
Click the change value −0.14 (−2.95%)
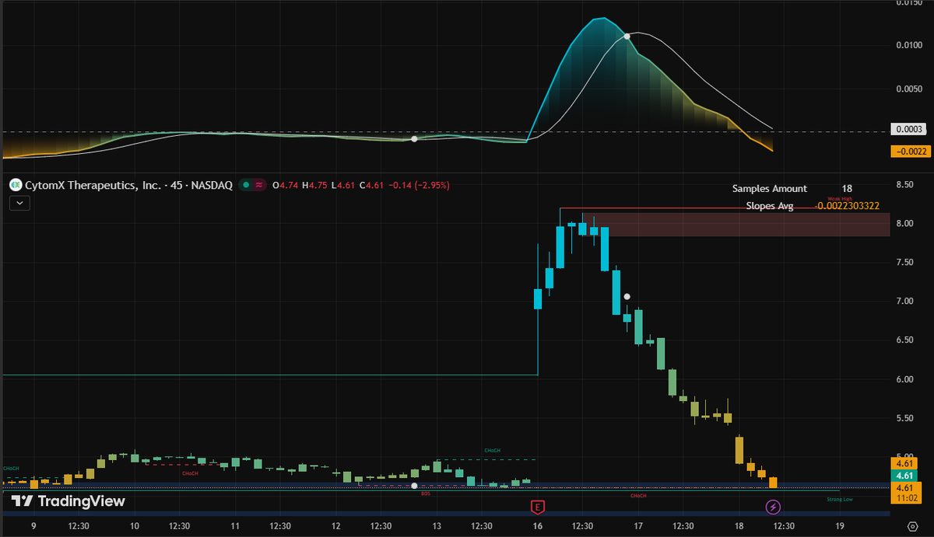419,186
